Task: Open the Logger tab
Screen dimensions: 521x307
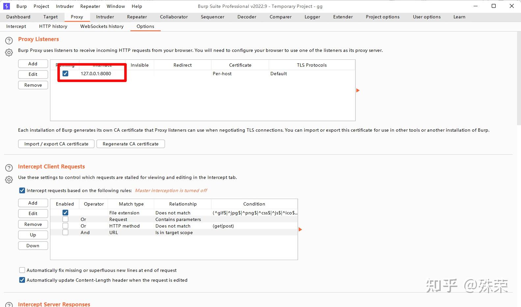Action: [x=312, y=17]
